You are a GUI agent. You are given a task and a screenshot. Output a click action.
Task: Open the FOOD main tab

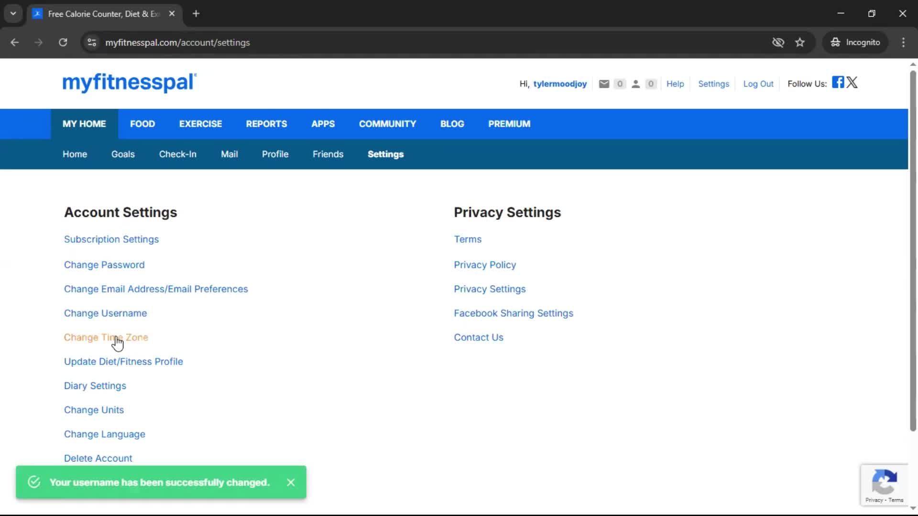coord(142,124)
